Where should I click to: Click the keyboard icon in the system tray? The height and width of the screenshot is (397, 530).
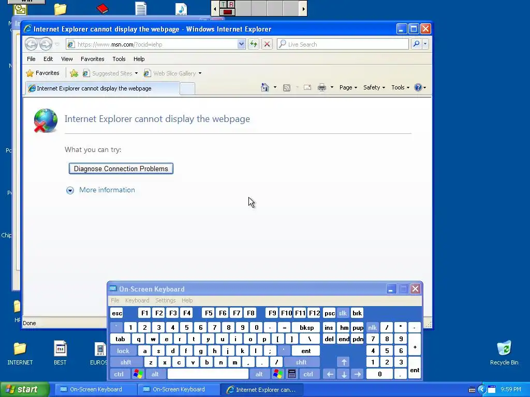(472, 390)
